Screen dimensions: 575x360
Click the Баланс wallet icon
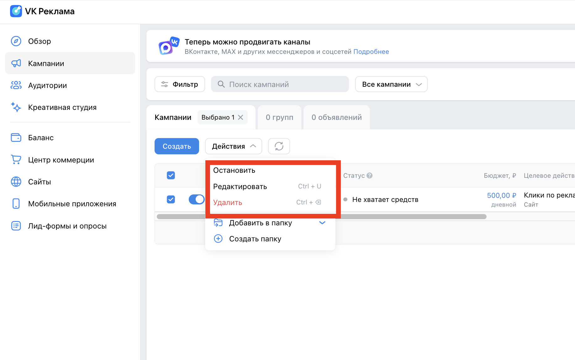(16, 137)
